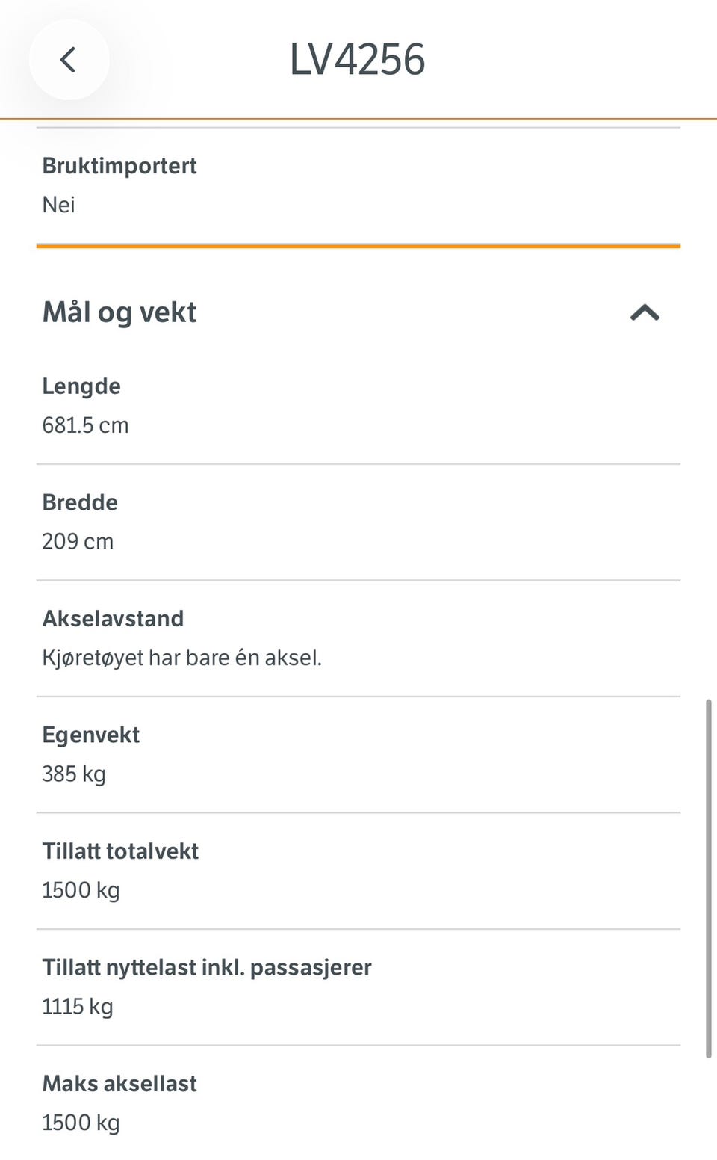Viewport: 717px width, 1160px height.
Task: Select Tillatt nyttelast inkl. passasjerer label
Action: (x=207, y=967)
